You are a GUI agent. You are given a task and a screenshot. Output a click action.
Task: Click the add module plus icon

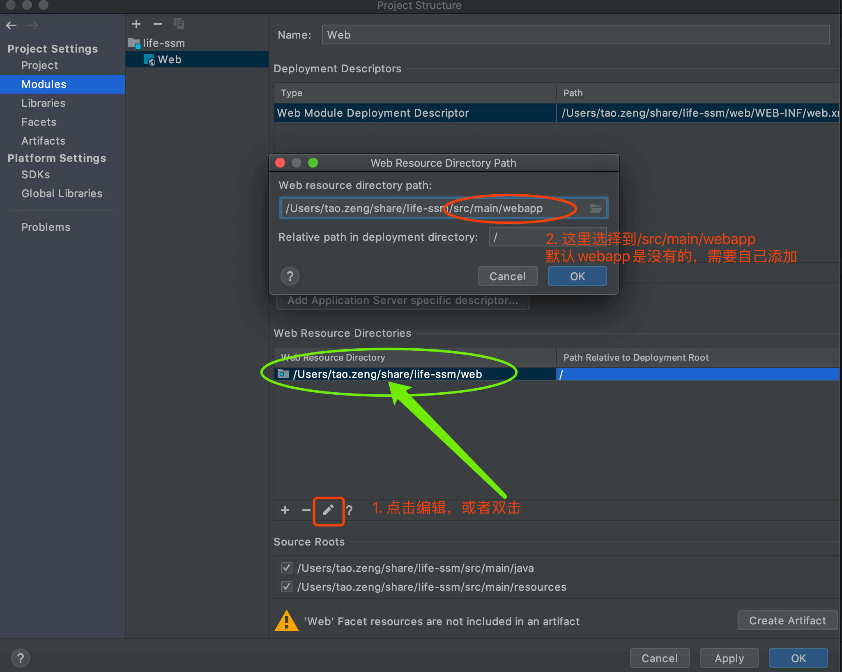[136, 24]
